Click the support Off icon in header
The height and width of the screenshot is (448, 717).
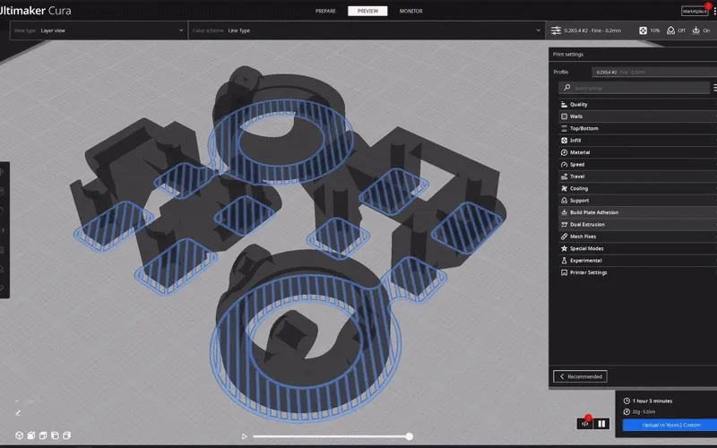click(x=670, y=30)
